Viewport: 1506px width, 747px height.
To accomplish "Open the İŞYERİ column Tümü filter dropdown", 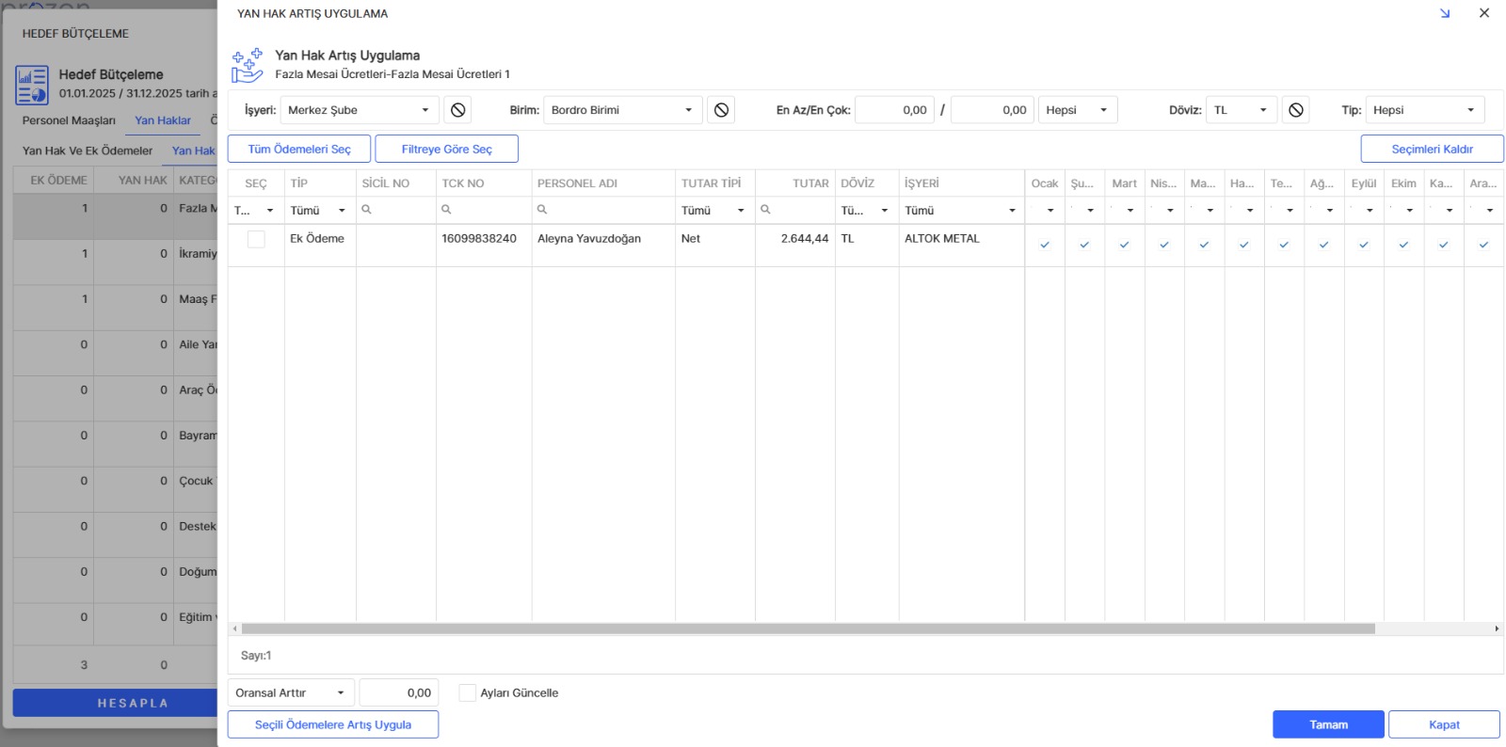I will (x=960, y=211).
